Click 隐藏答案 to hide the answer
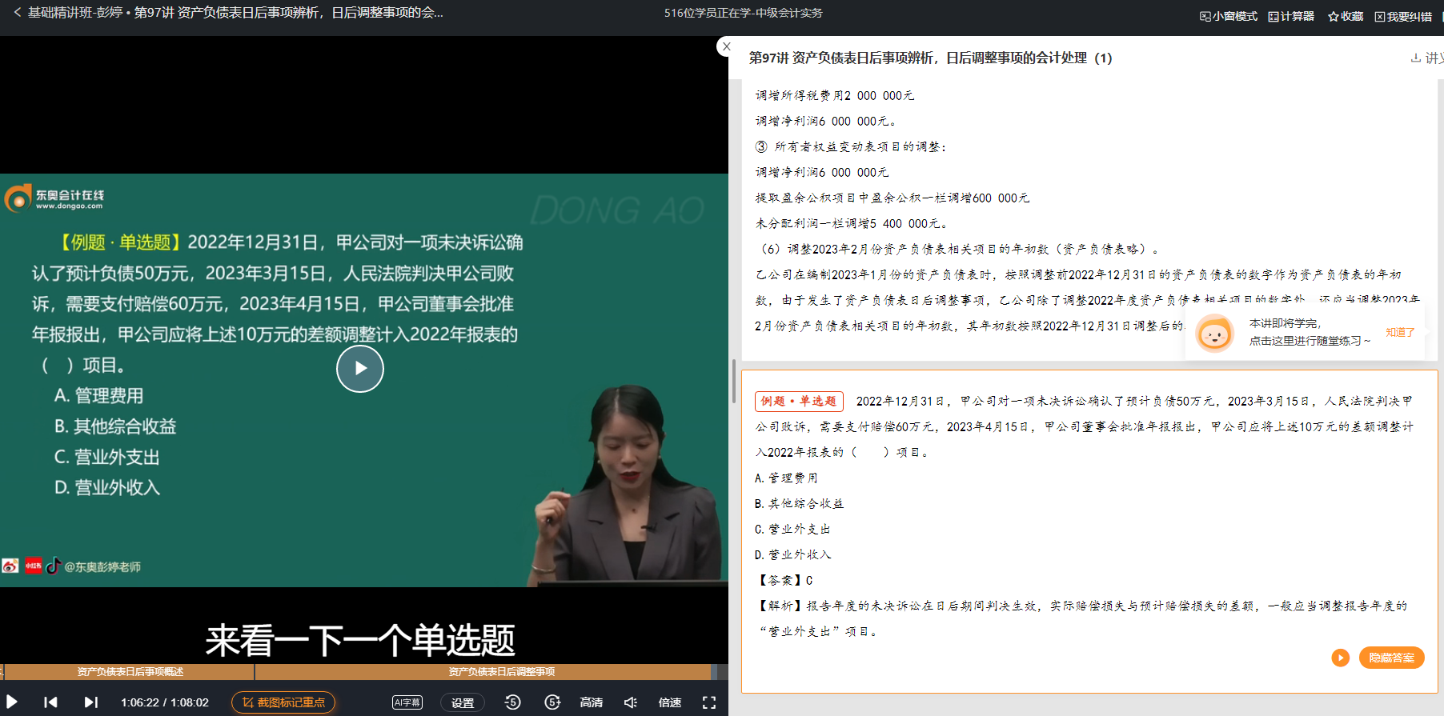This screenshot has height=716, width=1444. point(1391,658)
